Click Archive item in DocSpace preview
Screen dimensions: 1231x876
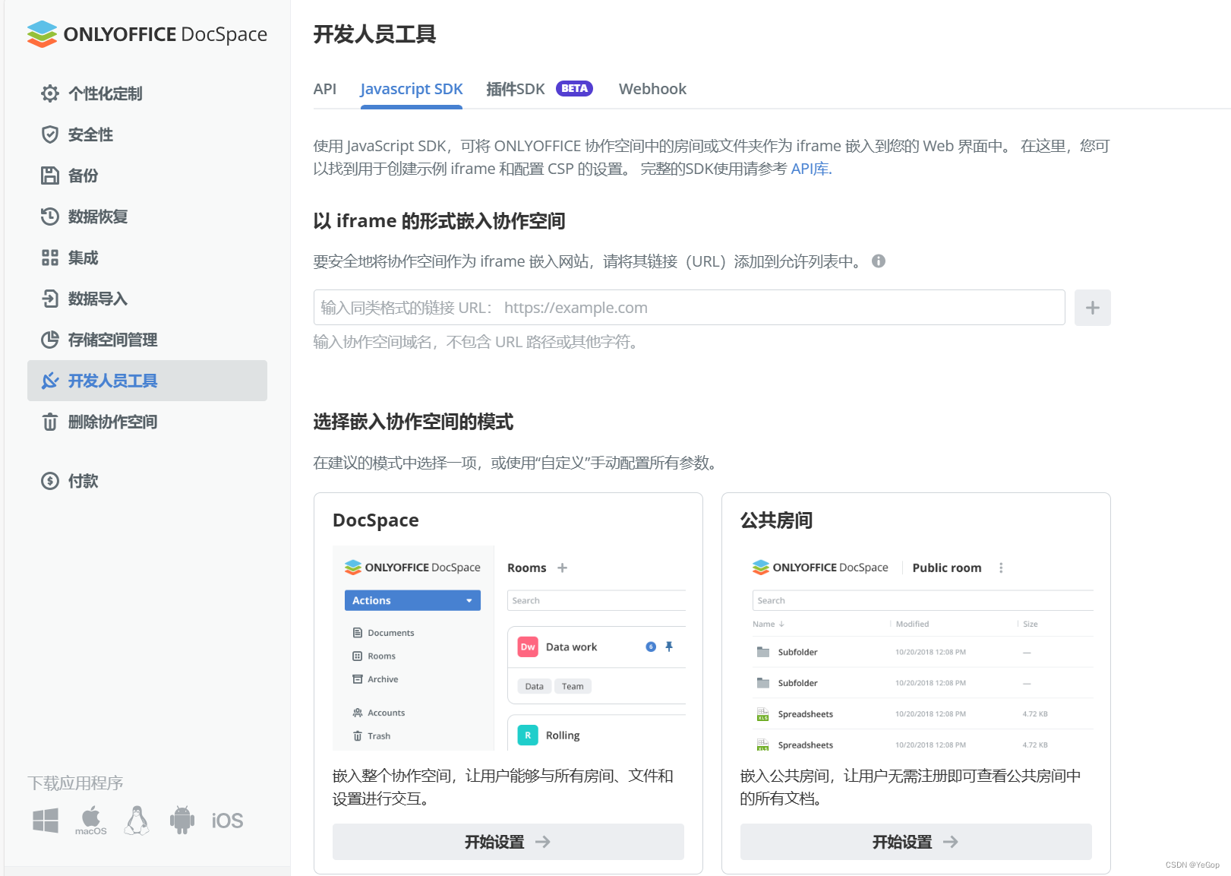376,679
